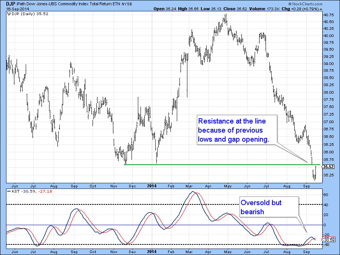Click the Mar label on KST panel axis
The width and height of the screenshot is (340, 255).
point(189,252)
